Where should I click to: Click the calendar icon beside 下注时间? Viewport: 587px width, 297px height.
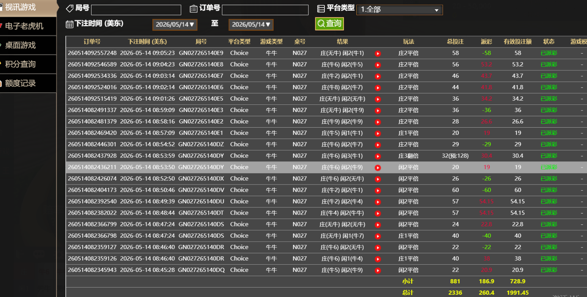[70, 24]
